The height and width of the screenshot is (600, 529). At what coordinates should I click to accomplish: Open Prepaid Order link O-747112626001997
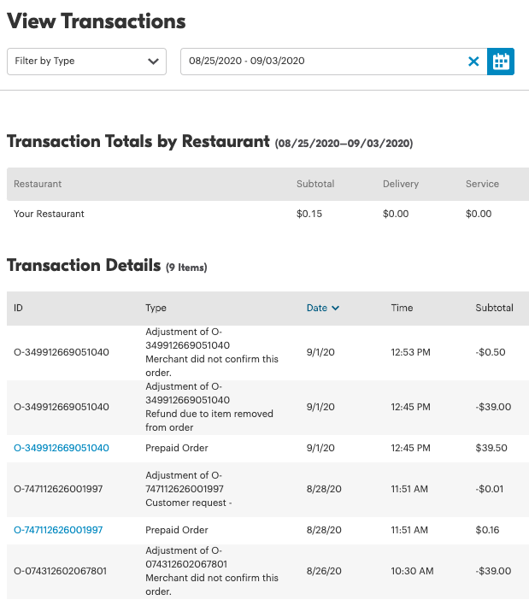pos(58,530)
